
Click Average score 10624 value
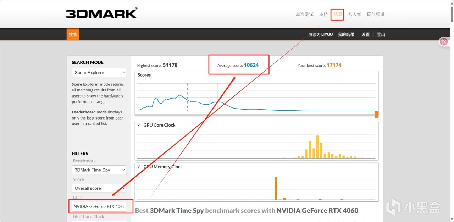click(251, 65)
